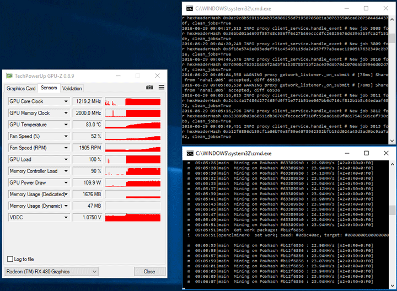Viewport: 397px width, 291px height.
Task: Open the GPU Power Draw dropdown
Action: point(66,182)
